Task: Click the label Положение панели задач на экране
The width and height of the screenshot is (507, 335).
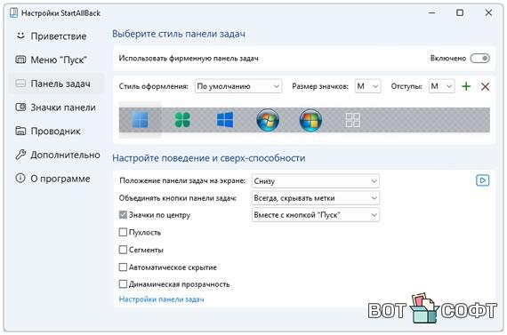Action: pyautogui.click(x=182, y=180)
